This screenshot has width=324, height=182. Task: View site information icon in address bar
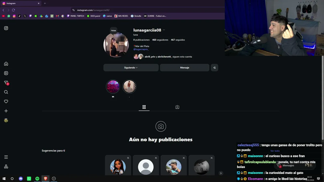click(74, 10)
